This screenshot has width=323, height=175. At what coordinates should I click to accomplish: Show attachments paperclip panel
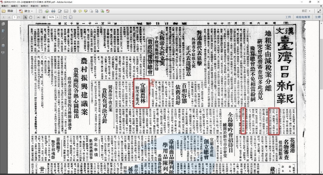click(3, 38)
